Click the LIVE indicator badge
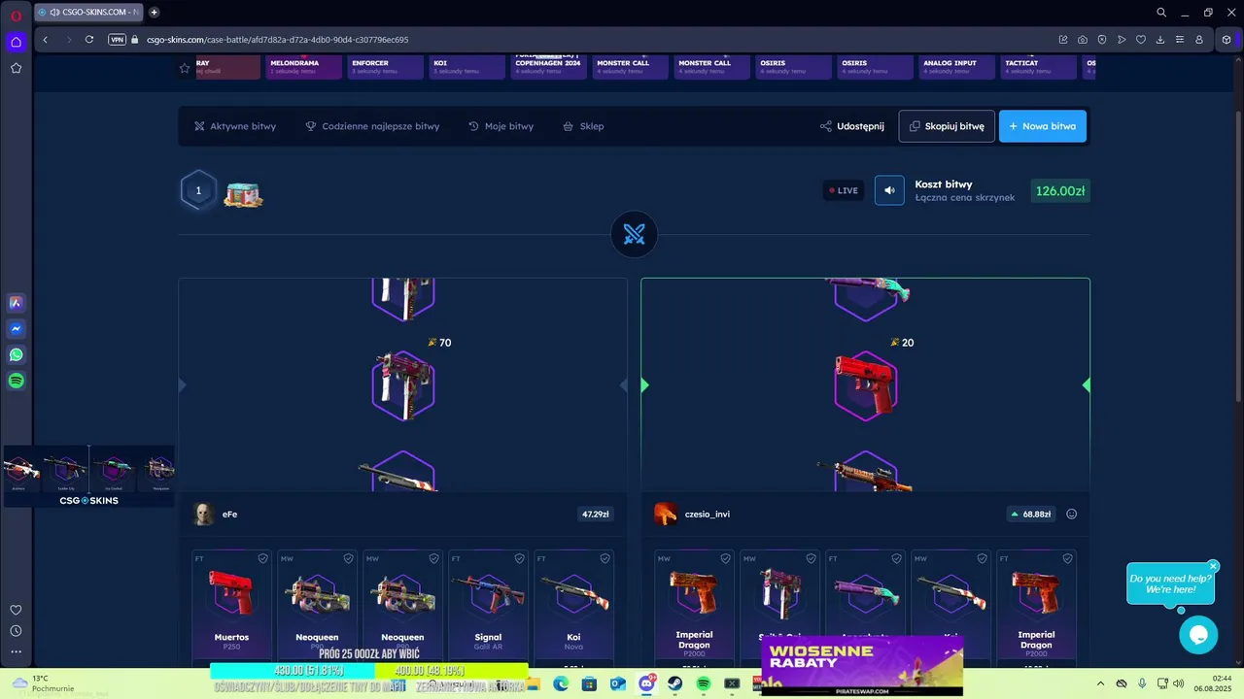1244x699 pixels. pos(843,190)
